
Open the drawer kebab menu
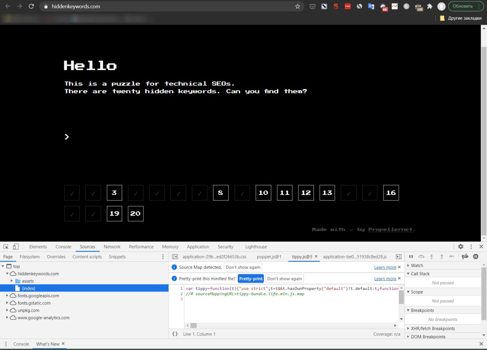(6, 344)
